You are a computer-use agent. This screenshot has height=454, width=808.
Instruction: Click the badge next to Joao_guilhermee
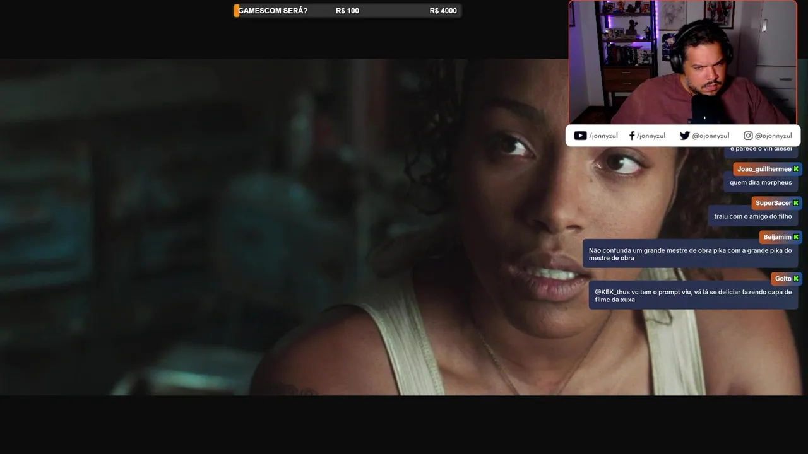pyautogui.click(x=796, y=169)
